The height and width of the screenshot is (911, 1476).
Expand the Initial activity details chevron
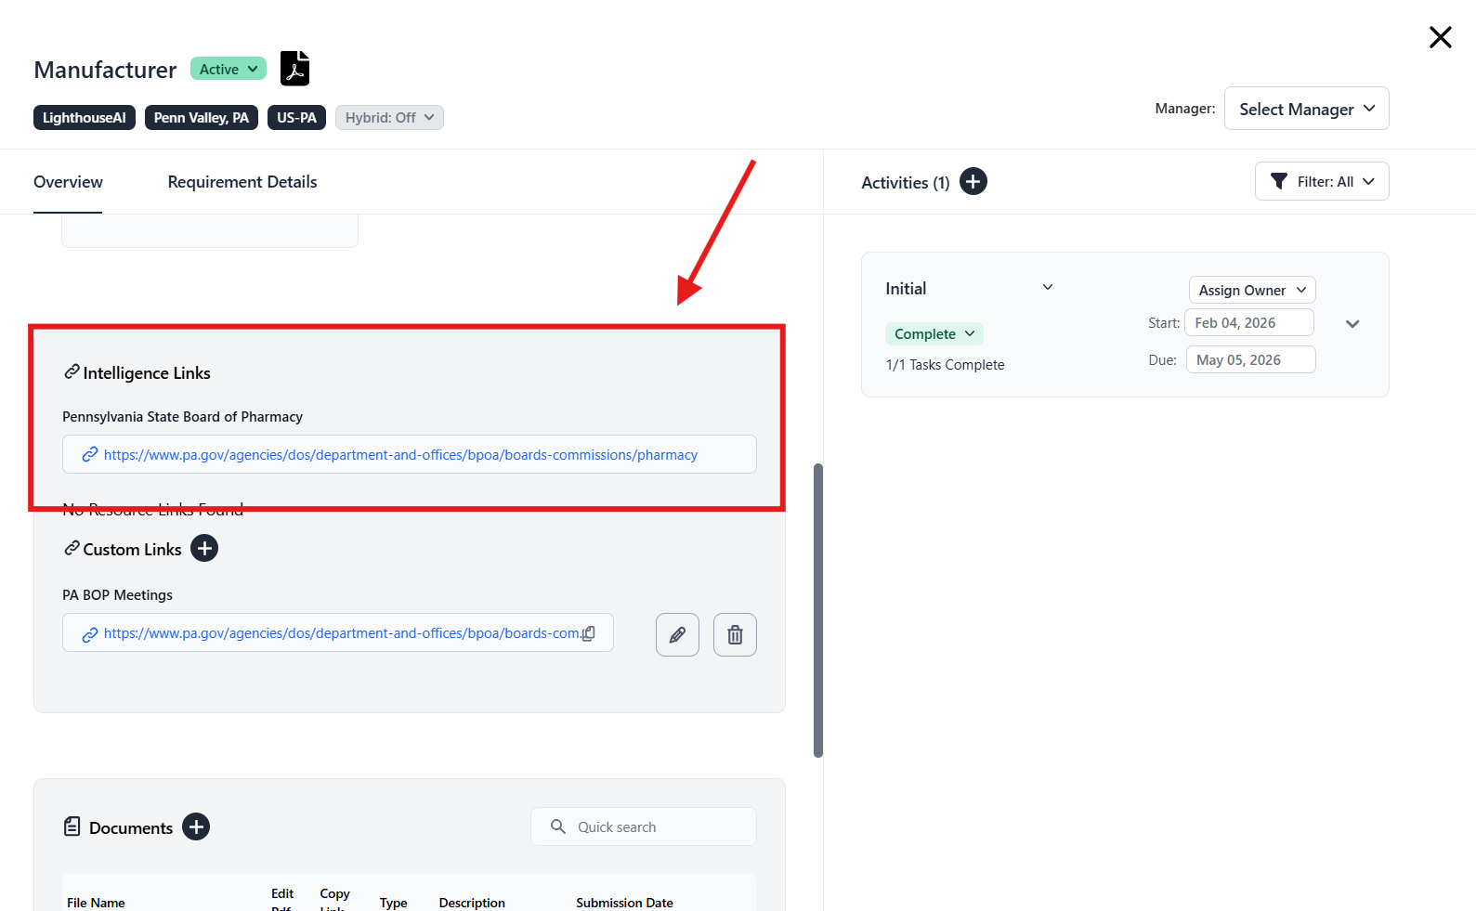(x=1352, y=324)
